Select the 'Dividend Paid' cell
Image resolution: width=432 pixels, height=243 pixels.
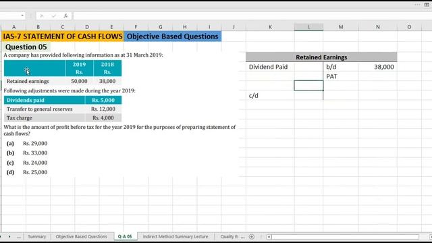click(270, 67)
